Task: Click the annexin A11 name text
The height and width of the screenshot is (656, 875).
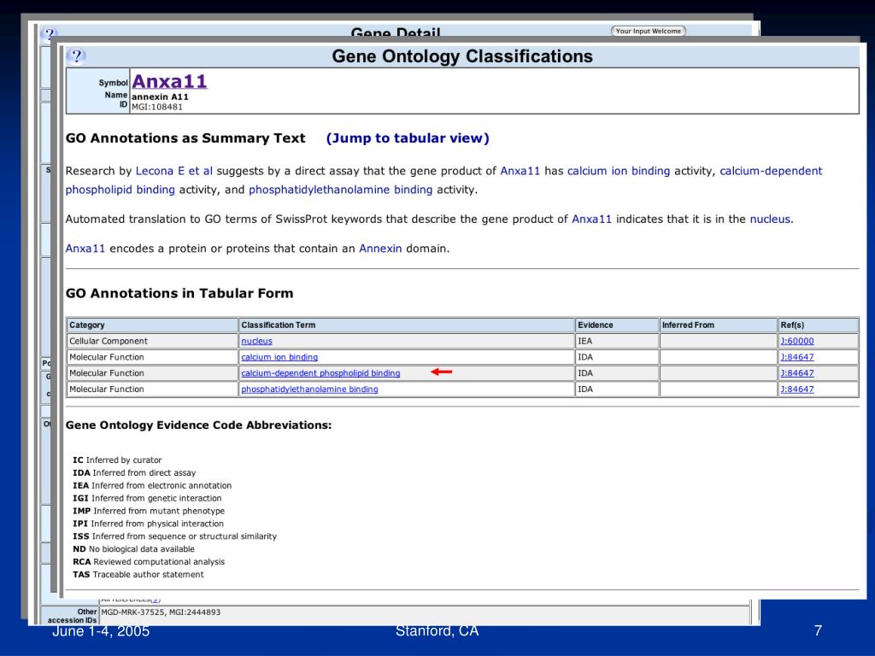Action: 160,97
